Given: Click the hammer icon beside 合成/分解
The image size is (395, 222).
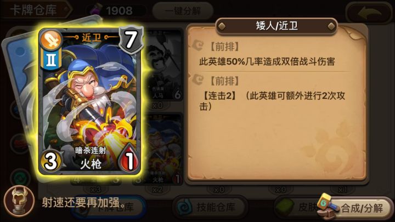Looking at the screenshot, I should (328, 205).
